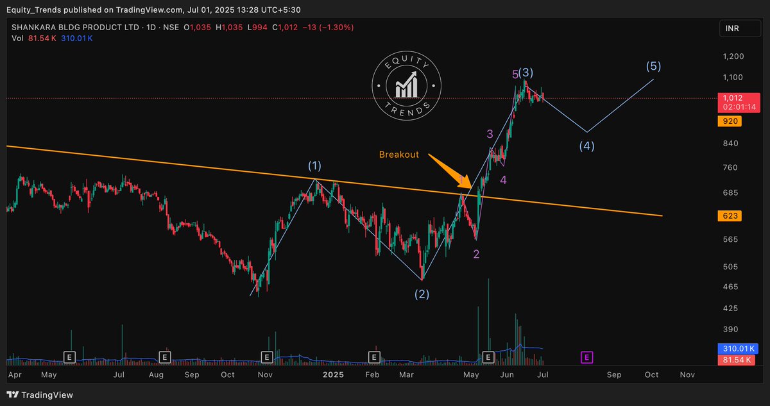770x406 pixels.
Task: Click the −13 (−1.30%) change value
Action: click(329, 28)
